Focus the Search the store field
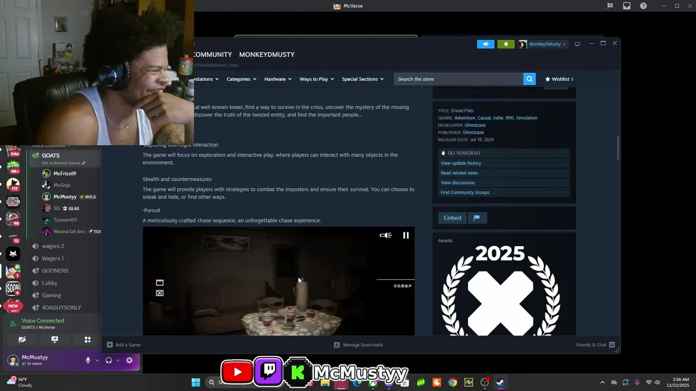696x391 pixels. (x=458, y=79)
